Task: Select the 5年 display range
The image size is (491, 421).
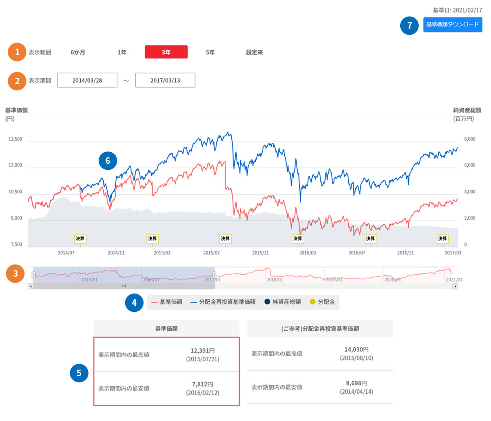Action: (210, 52)
